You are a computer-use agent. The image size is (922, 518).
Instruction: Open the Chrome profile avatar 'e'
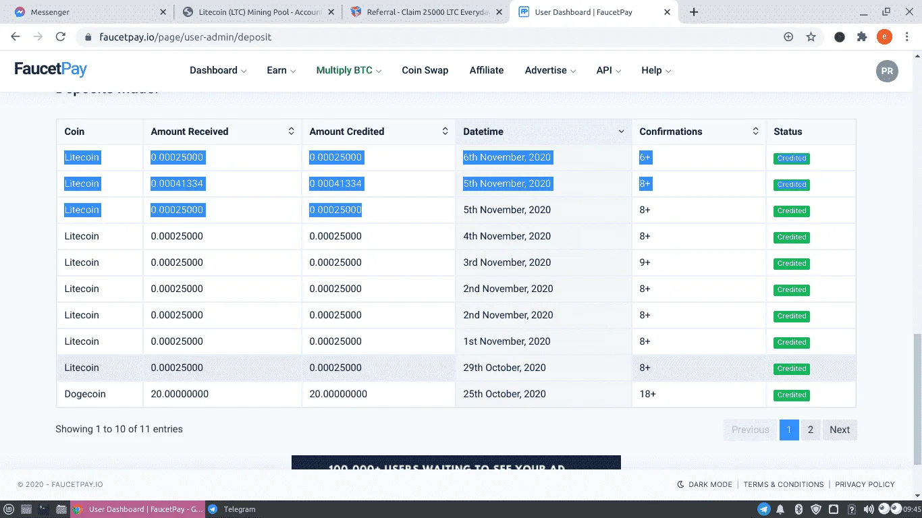tap(884, 37)
